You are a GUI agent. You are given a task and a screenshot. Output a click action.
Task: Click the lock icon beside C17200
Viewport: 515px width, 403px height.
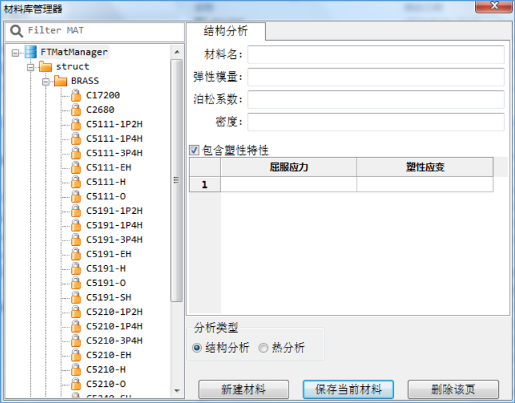tap(75, 96)
